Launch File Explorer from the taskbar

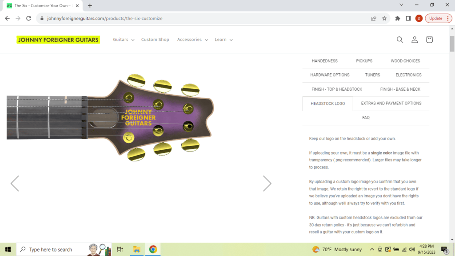(x=137, y=249)
